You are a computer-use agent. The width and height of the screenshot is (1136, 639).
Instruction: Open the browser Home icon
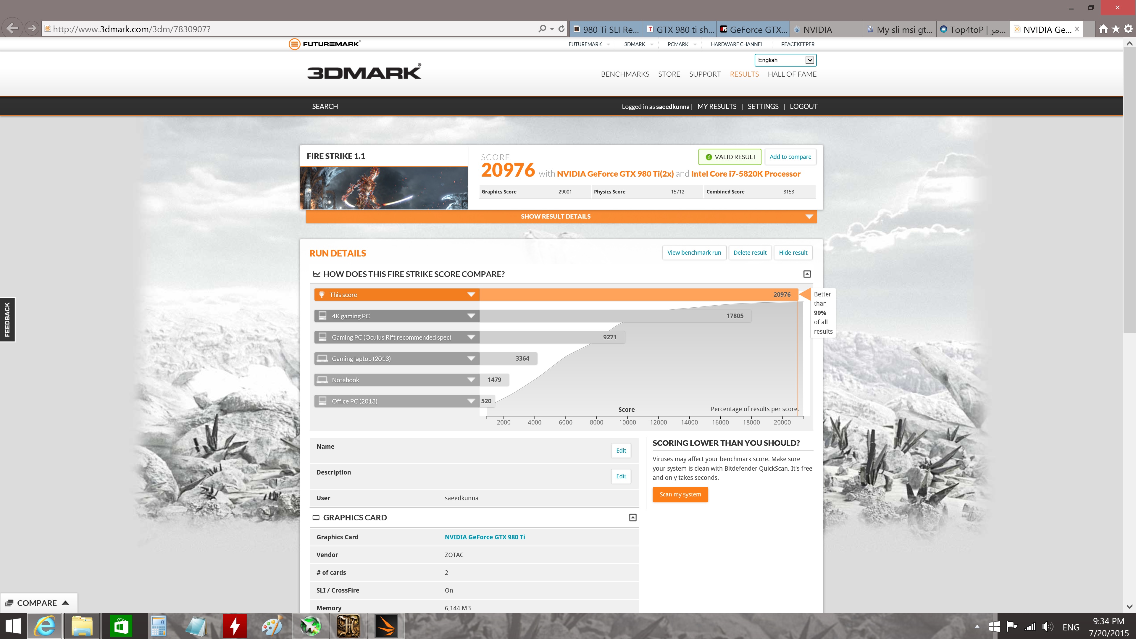coord(1103,29)
